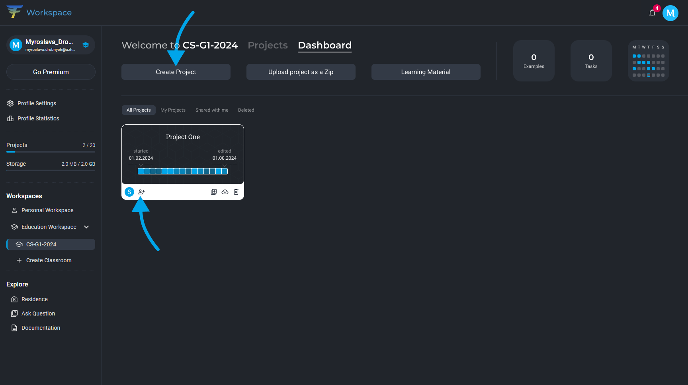This screenshot has height=385, width=688.
Task: Click the Storage usage progress bar
Action: point(51,170)
